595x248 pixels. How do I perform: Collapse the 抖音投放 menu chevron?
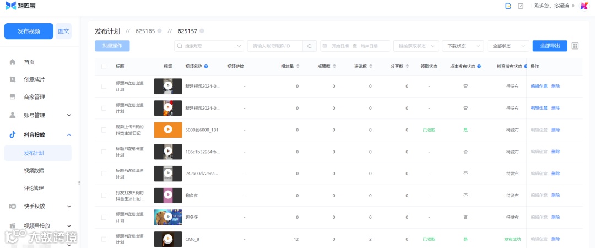click(x=69, y=135)
